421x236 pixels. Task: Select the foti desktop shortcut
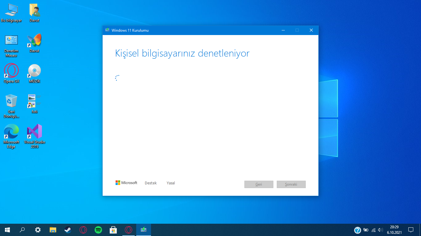(35, 104)
